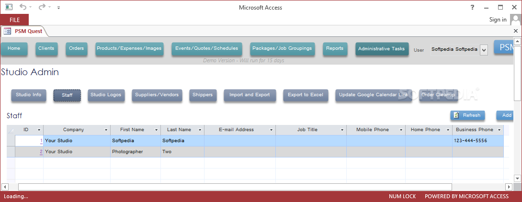Open the Studio Logos tab
Viewport: 522px width, 202px height.
click(106, 95)
